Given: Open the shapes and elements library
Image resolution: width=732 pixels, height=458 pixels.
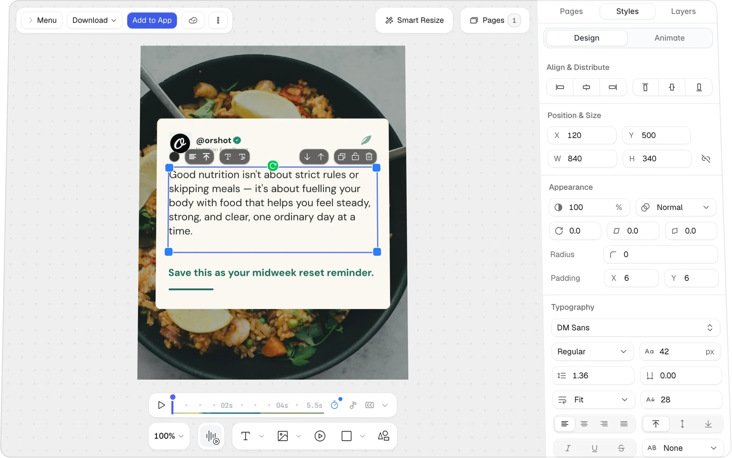Looking at the screenshot, I should [383, 436].
